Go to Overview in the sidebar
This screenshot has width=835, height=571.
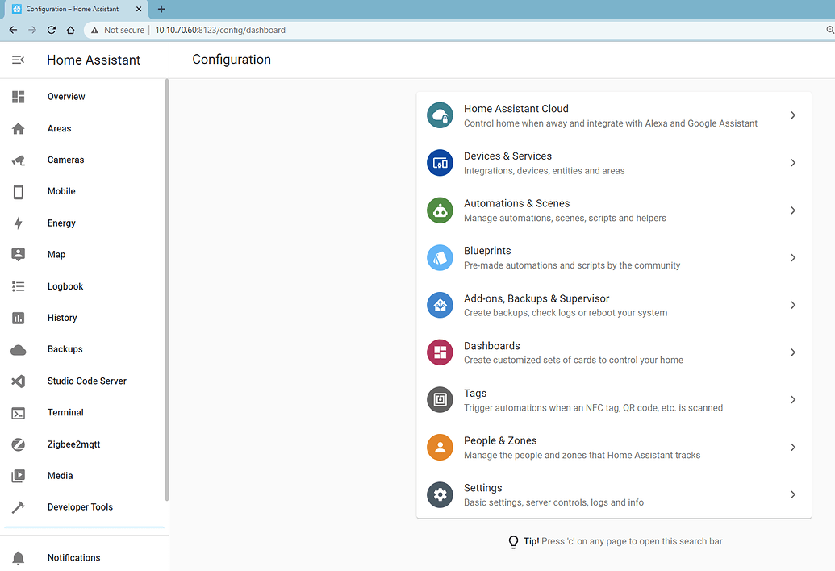click(66, 96)
